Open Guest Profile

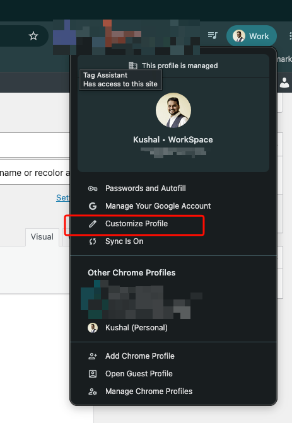[x=173, y=374]
